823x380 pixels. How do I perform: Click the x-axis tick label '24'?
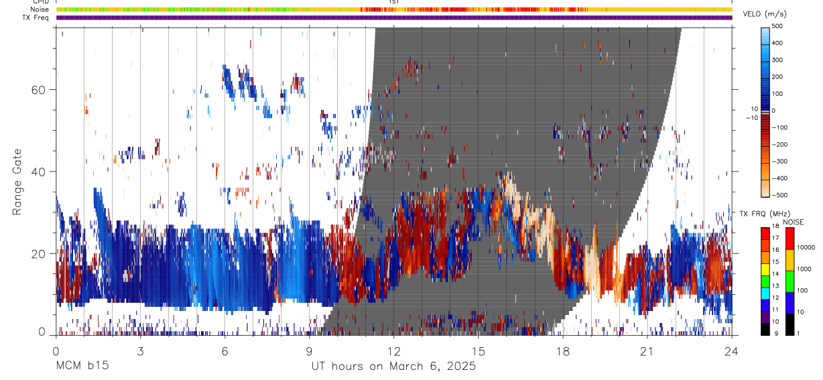731,351
